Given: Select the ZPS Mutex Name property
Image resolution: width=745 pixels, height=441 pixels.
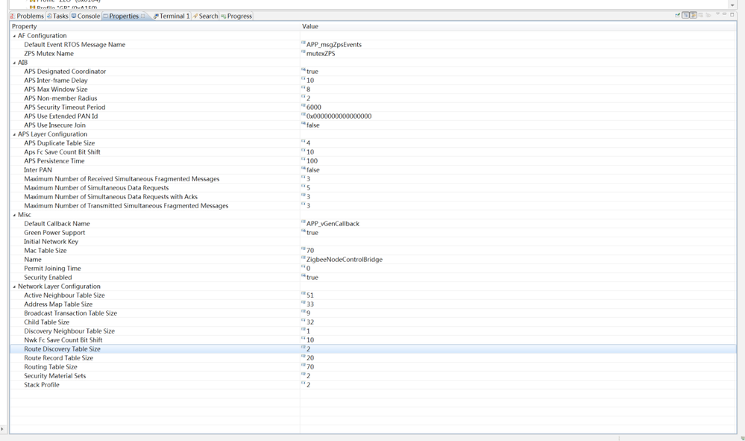Looking at the screenshot, I should pos(49,54).
